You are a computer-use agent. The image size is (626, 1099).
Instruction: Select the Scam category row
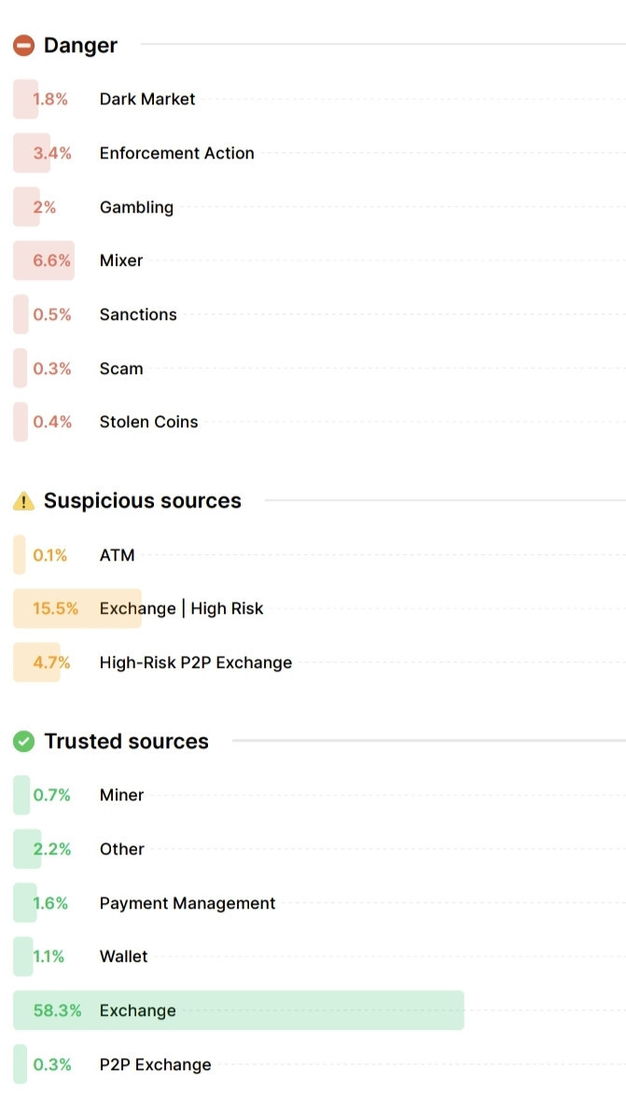319,369
